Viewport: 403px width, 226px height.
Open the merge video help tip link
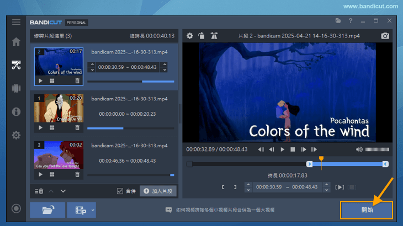(x=225, y=210)
